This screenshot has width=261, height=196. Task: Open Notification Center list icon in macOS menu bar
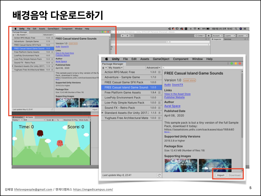click(245, 29)
